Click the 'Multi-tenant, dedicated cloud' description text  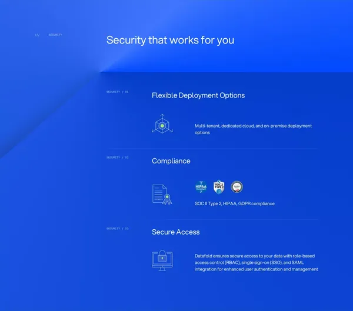253,129
